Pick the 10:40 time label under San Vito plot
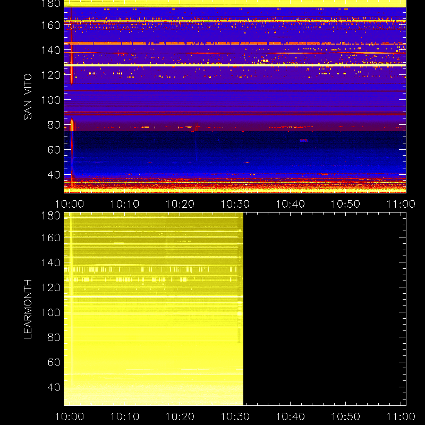 pyautogui.click(x=290, y=204)
